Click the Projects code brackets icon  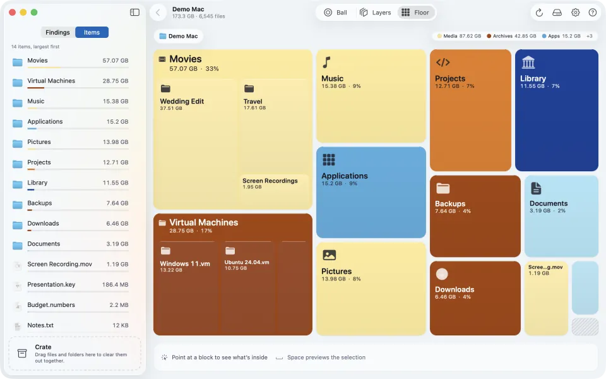443,63
